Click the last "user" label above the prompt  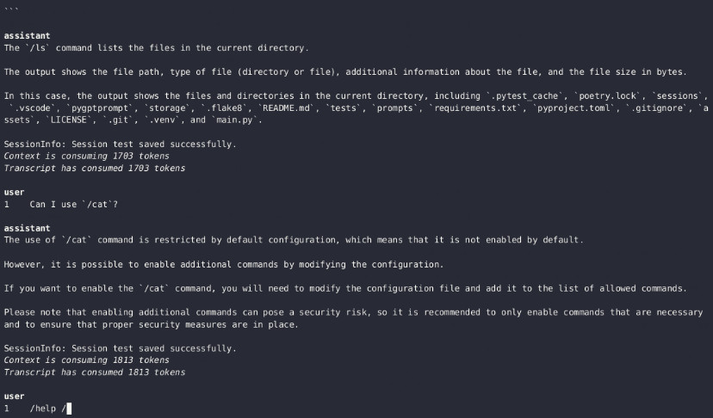(14, 396)
